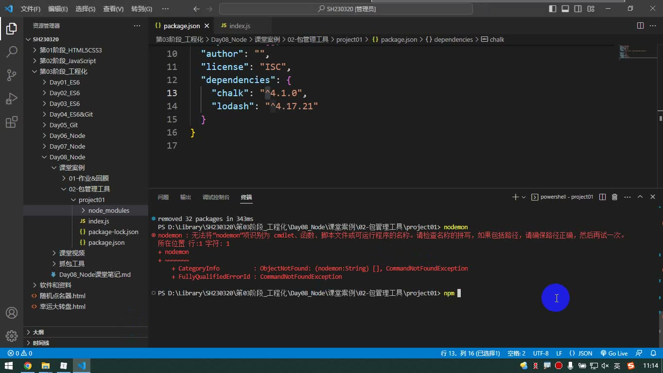Screen dimensions: 663x373
Task: Open the Search view icon
Action: tap(12, 52)
